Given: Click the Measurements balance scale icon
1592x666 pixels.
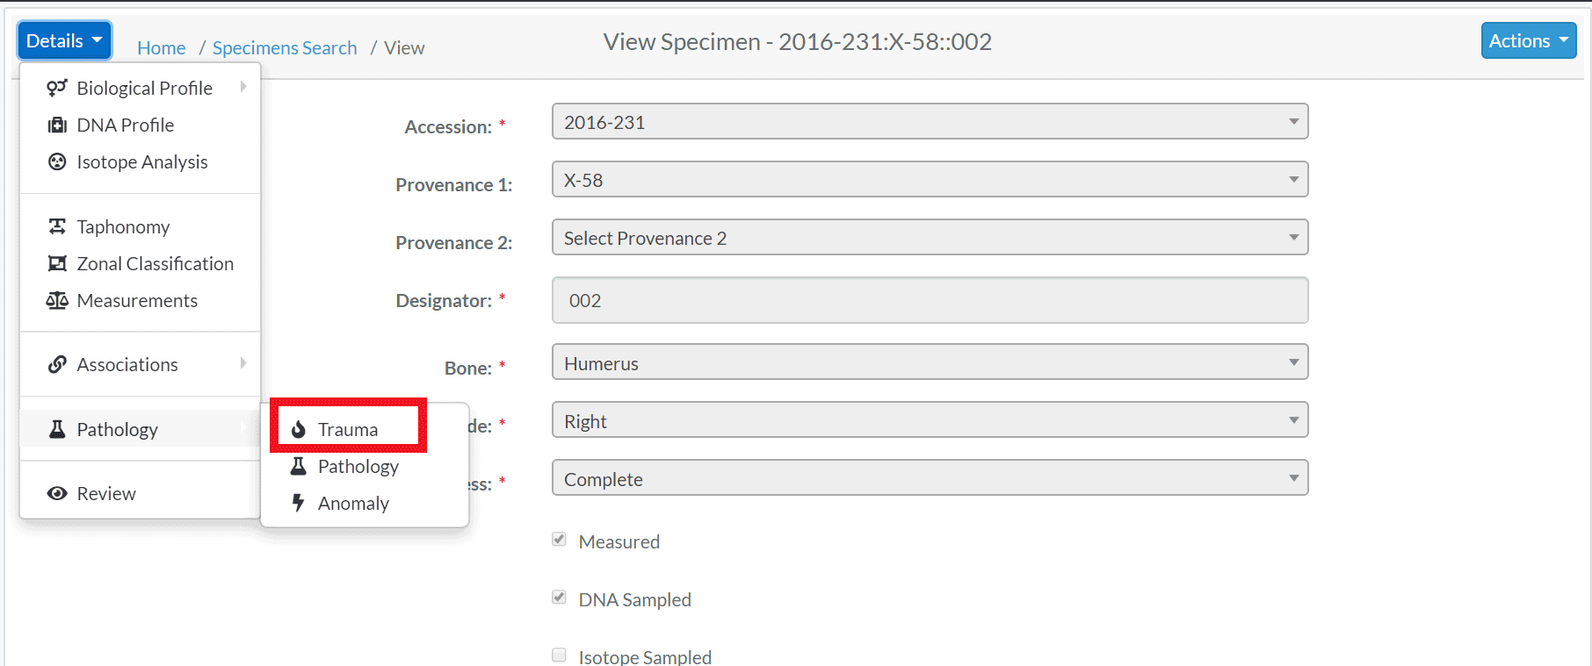Looking at the screenshot, I should 57,300.
